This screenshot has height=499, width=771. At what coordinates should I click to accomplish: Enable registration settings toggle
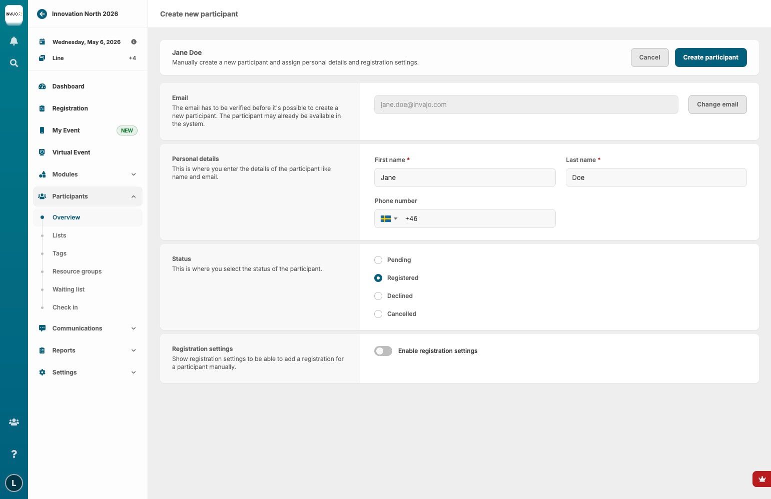[383, 351]
